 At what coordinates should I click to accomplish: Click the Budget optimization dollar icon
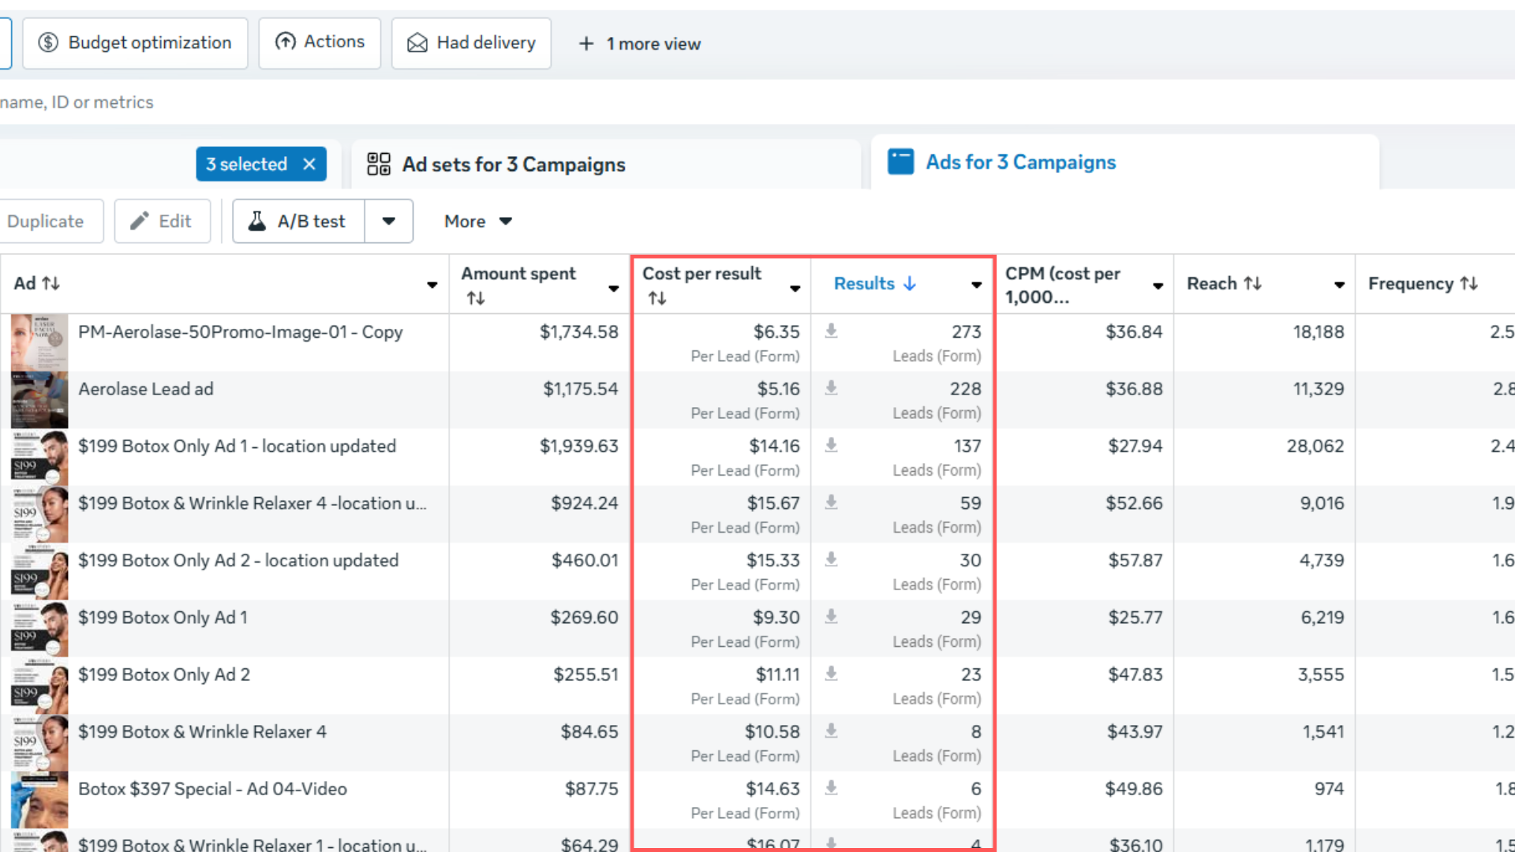48,43
